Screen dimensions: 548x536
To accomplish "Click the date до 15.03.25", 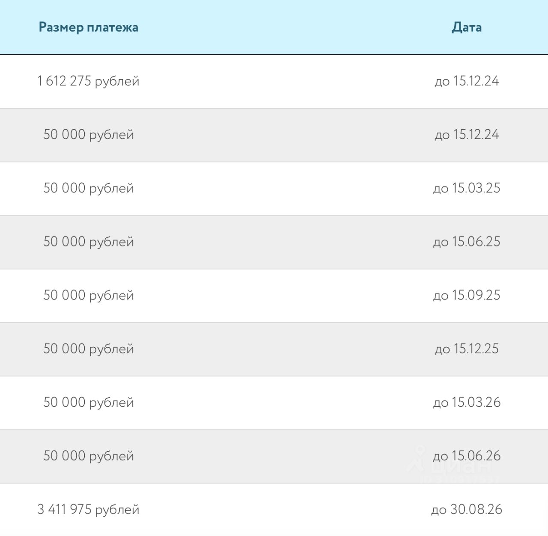I will click(x=467, y=188).
